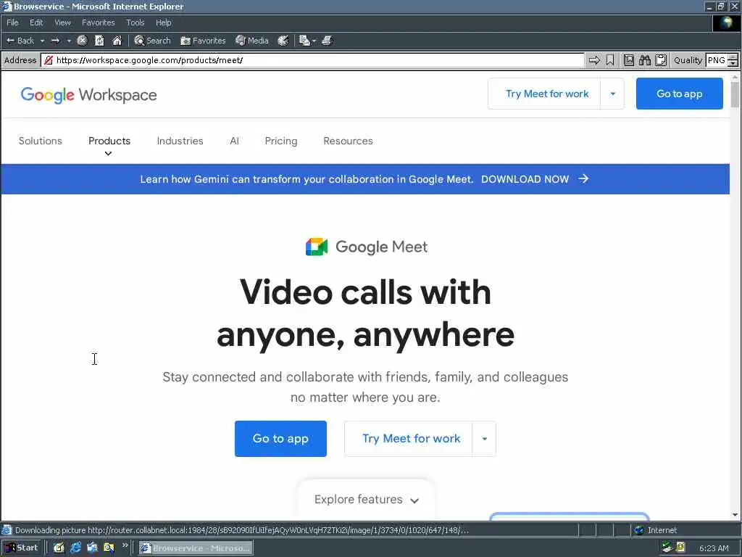Viewport: 742px width, 557px height.
Task: Launch Internet Explorer from quick launch
Action: [x=75, y=548]
